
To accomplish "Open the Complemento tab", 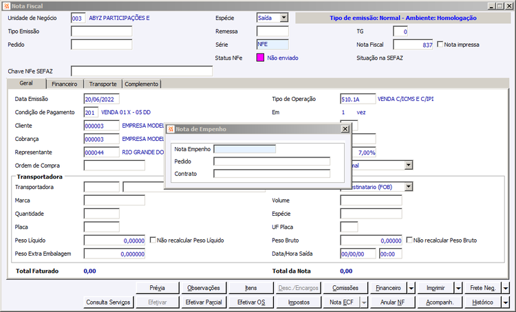I will pyautogui.click(x=141, y=84).
